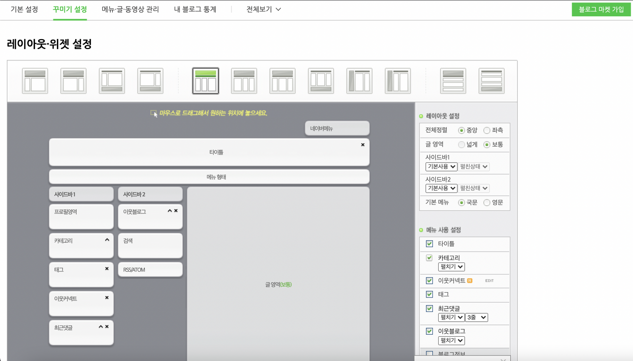This screenshot has height=361, width=633.
Task: Close the 이웃커넥트 widget with its X
Action: pyautogui.click(x=107, y=298)
